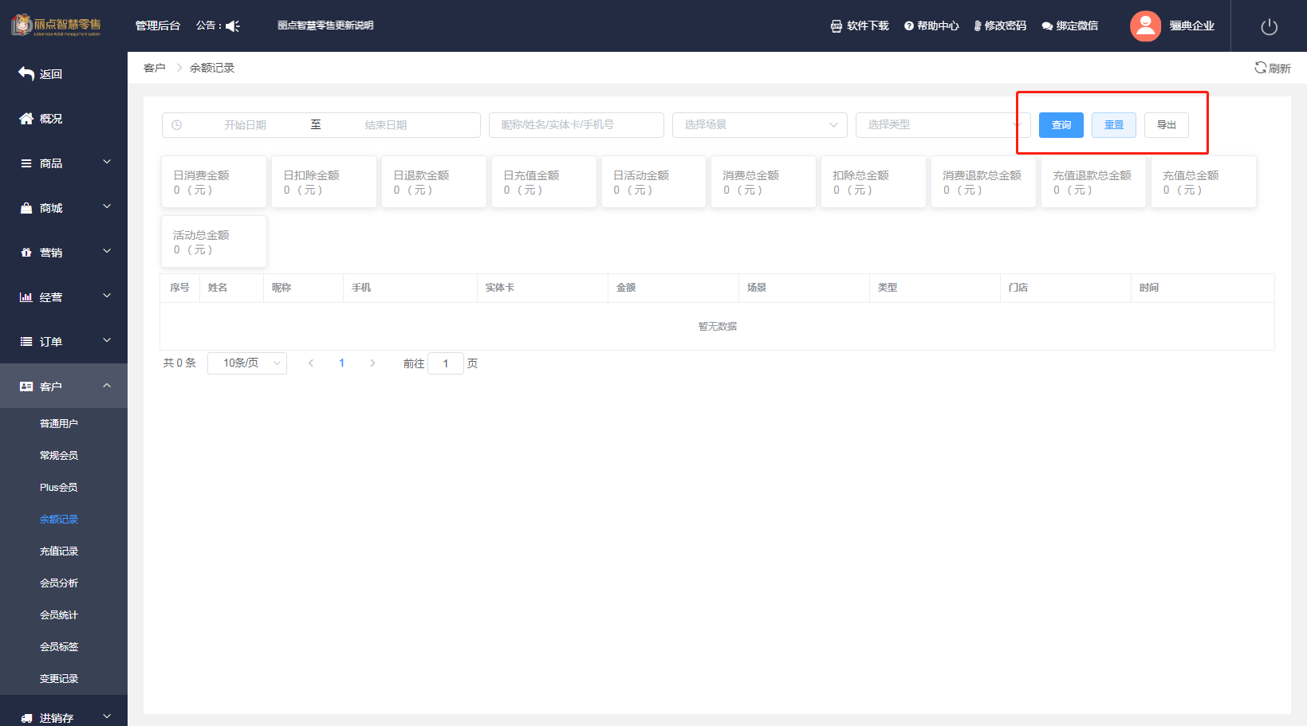Expand the 商品 menu chevron
The width and height of the screenshot is (1307, 726).
(107, 162)
